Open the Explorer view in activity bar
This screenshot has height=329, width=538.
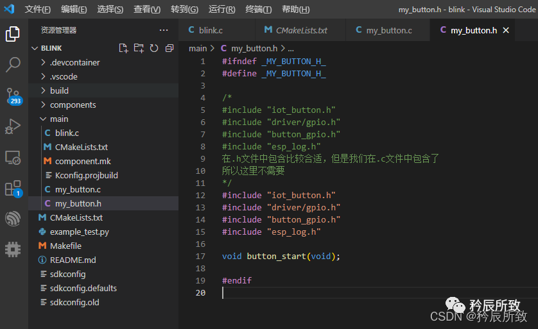(13, 34)
